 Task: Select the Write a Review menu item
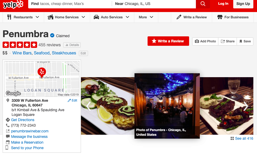pos(191,17)
